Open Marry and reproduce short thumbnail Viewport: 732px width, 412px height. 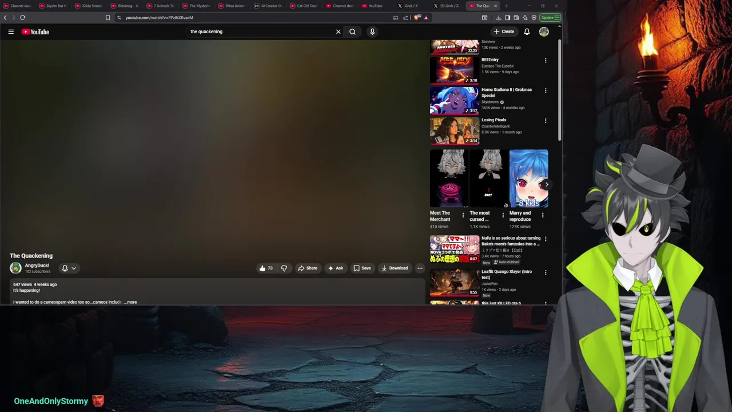coord(528,179)
